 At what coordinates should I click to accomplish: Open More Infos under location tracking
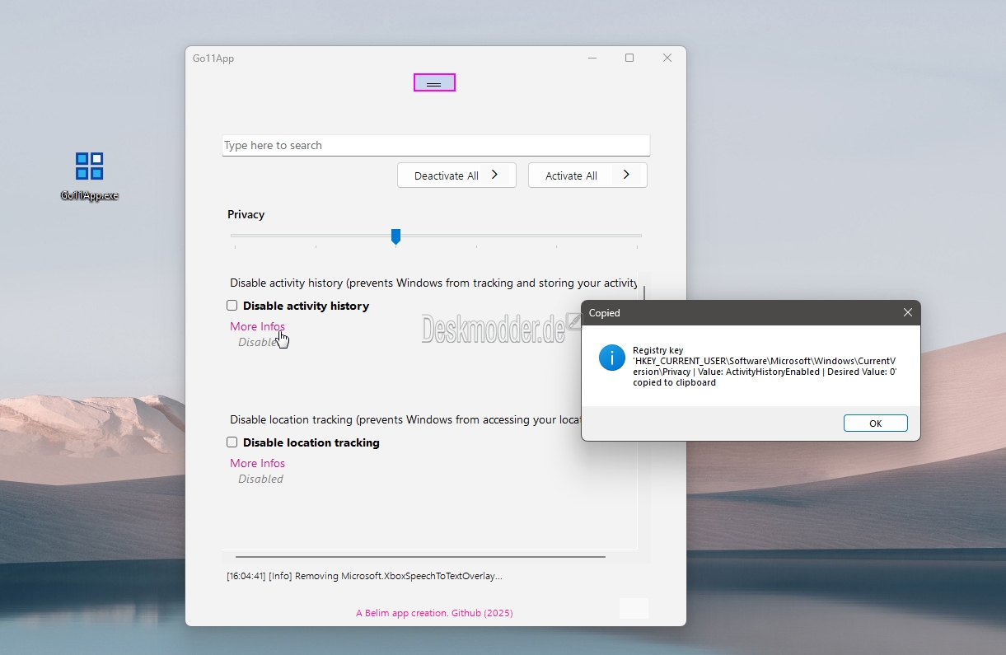[257, 463]
